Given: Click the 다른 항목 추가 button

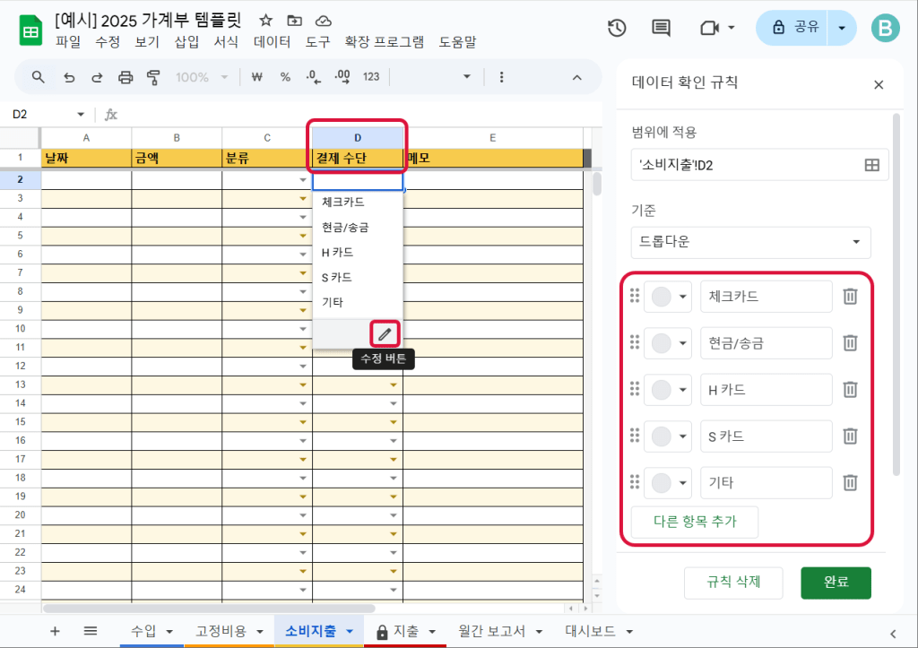Looking at the screenshot, I should (x=695, y=522).
